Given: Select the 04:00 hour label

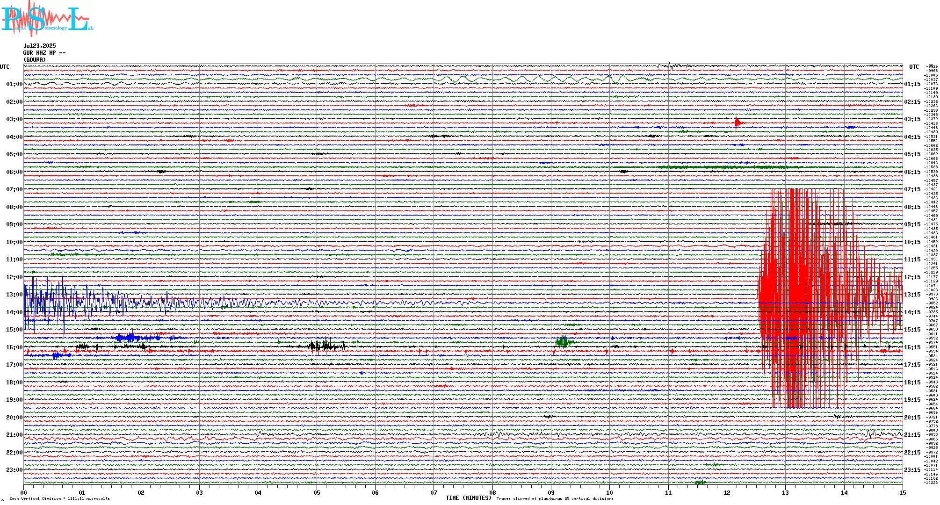Looking at the screenshot, I should pyautogui.click(x=14, y=137).
